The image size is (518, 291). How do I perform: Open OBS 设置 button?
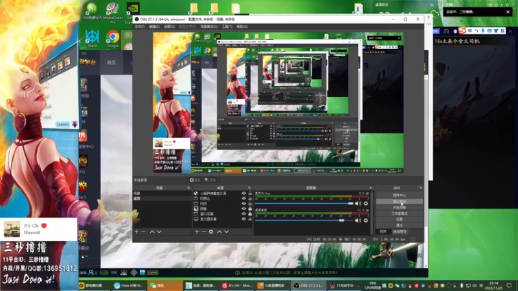pyautogui.click(x=400, y=219)
